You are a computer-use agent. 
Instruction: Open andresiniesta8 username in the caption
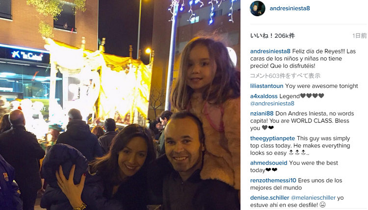coord(270,51)
